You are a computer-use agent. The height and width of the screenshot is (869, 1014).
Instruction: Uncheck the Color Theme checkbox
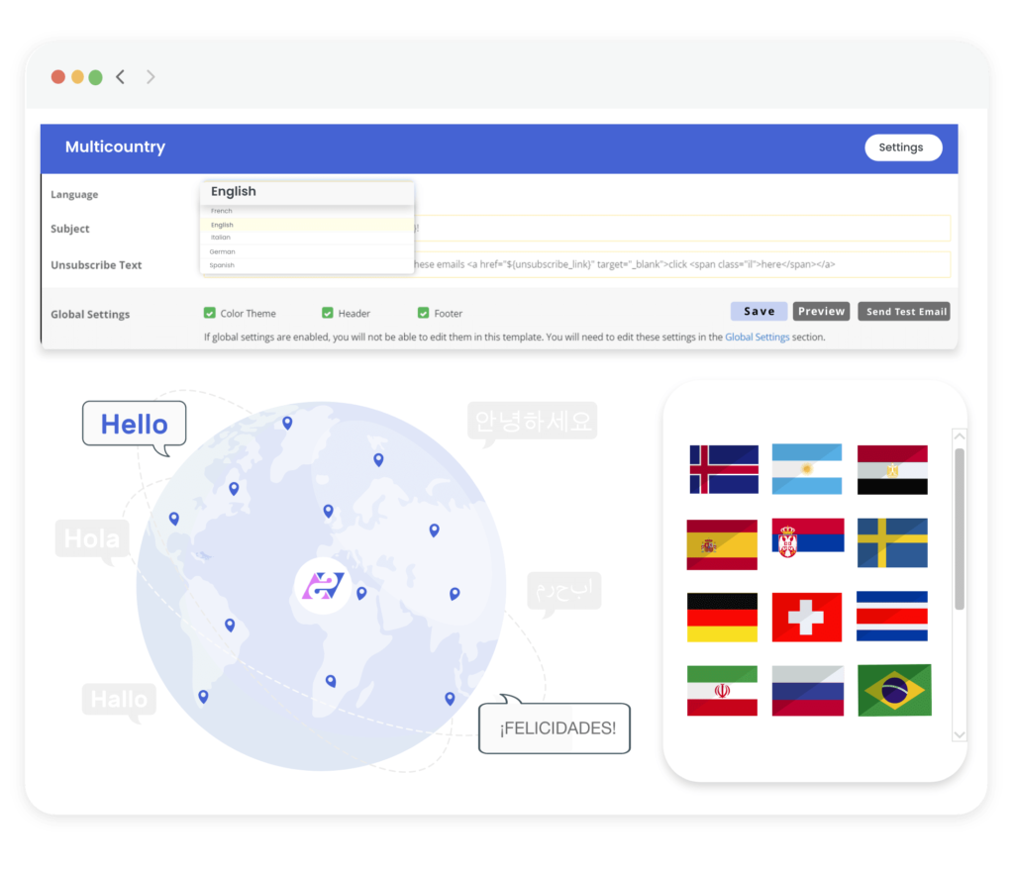[x=210, y=314]
